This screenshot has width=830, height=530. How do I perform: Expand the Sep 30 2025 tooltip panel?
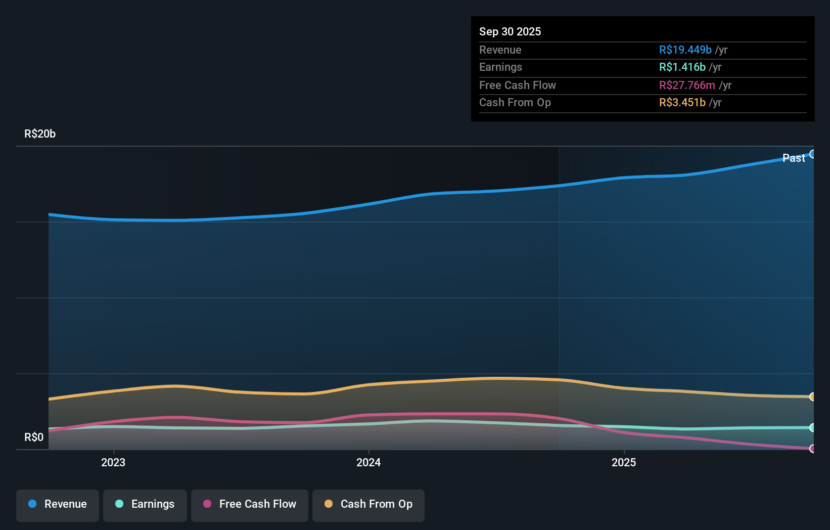pyautogui.click(x=642, y=68)
